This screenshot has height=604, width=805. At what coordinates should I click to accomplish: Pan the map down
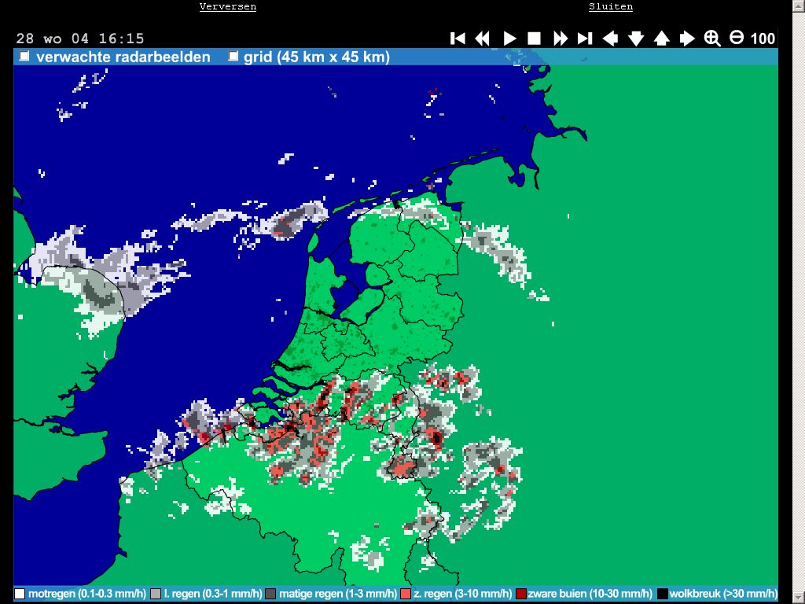click(x=636, y=39)
